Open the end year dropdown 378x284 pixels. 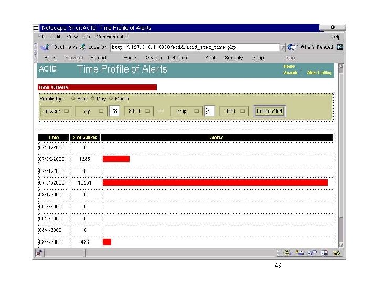pyautogui.click(x=234, y=111)
